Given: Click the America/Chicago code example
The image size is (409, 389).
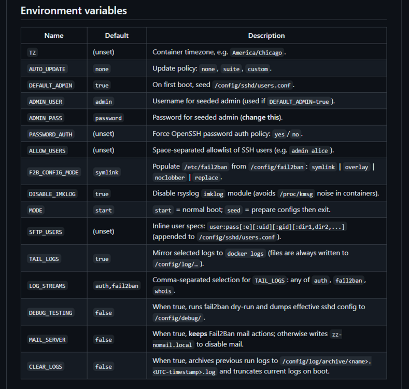Looking at the screenshot, I should coord(257,53).
